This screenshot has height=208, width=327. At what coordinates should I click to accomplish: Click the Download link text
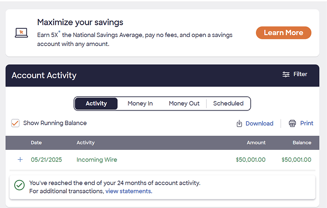(259, 123)
